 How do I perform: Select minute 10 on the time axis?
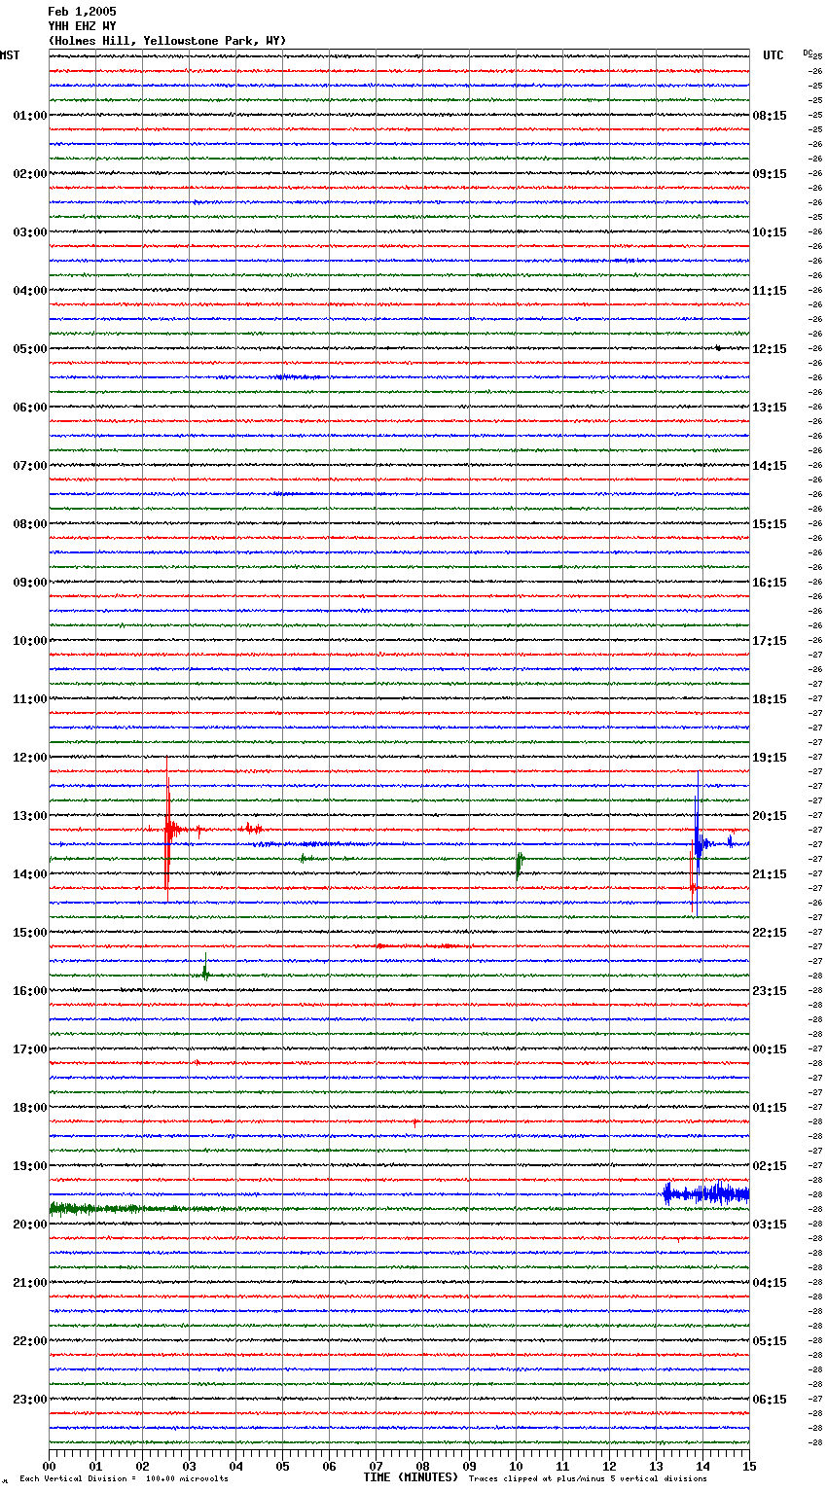coord(516,1466)
